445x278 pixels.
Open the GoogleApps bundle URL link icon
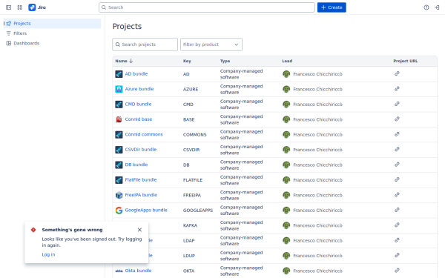click(397, 210)
